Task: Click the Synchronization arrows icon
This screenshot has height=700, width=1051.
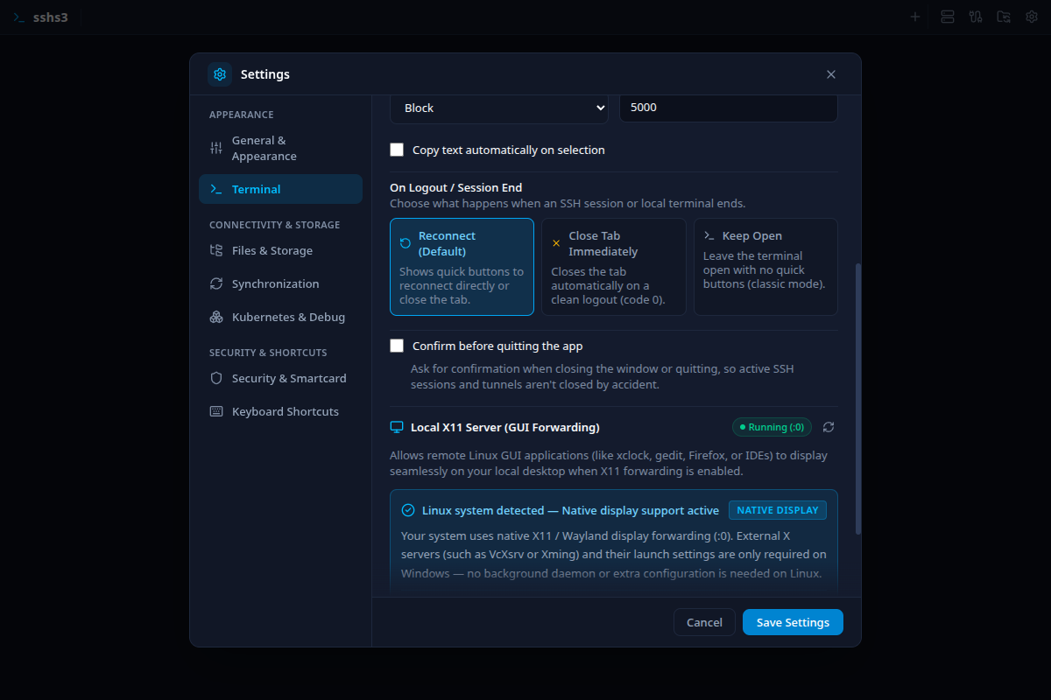Action: point(216,283)
